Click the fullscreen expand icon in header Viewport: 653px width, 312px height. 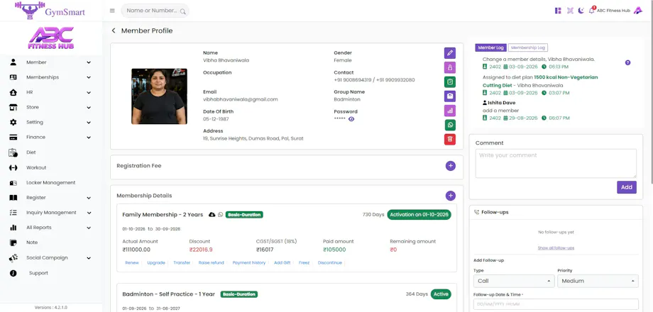[x=570, y=11]
